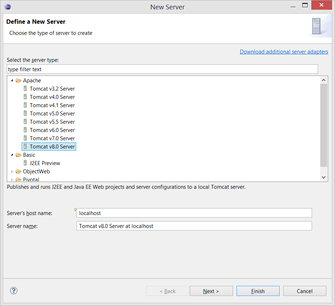Click the Basic folder icon
Image resolution: width=335 pixels, height=306 pixels.
19,155
